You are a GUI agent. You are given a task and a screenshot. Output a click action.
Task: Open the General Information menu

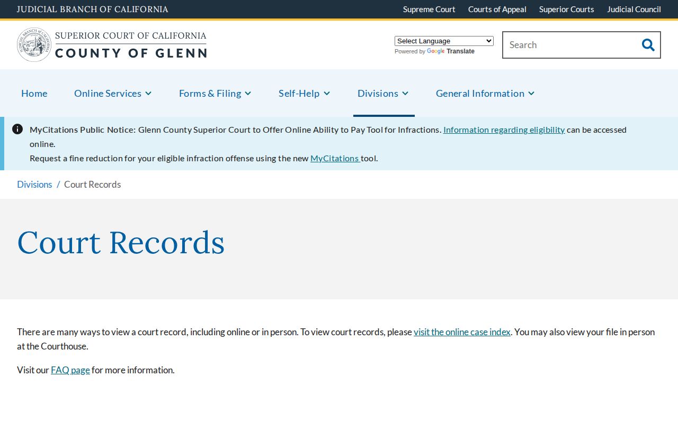point(480,93)
